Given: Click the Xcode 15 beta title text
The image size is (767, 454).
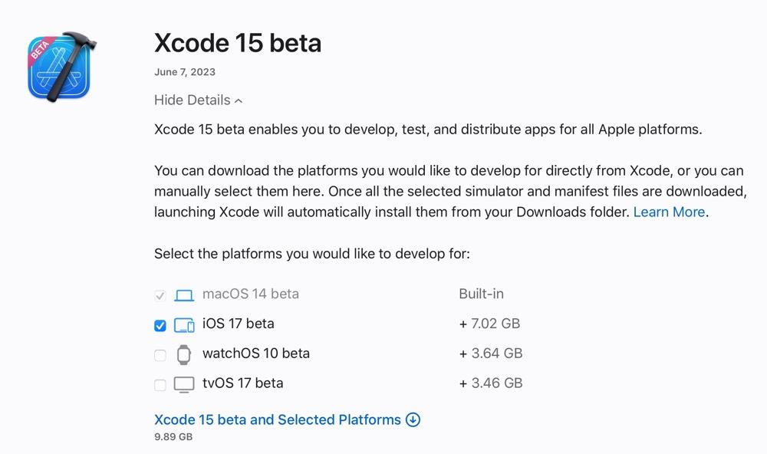Looking at the screenshot, I should coord(237,43).
